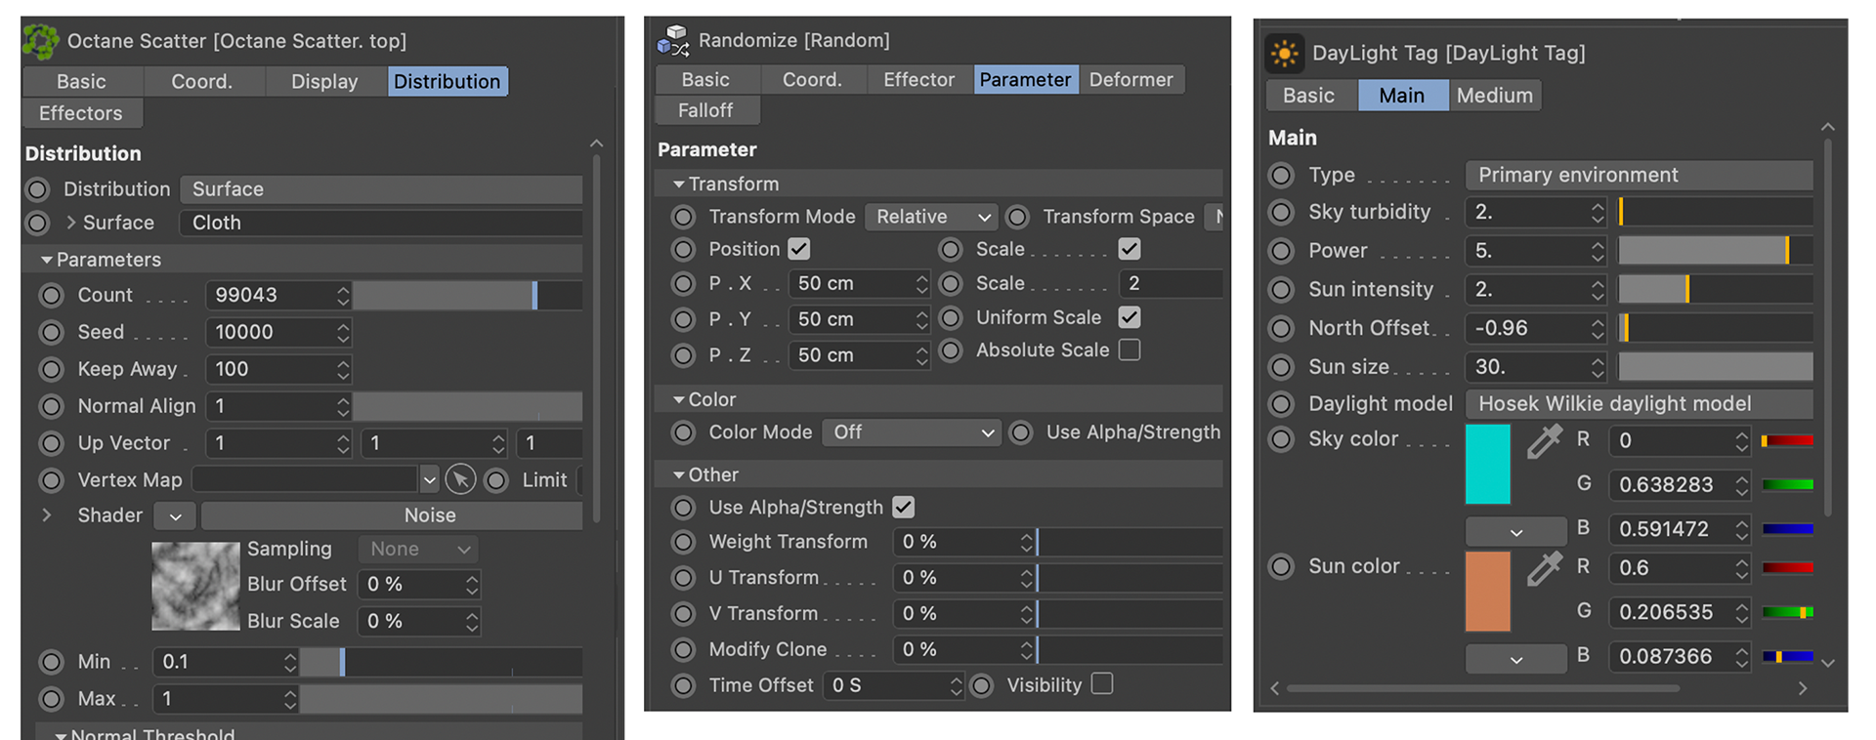
Task: Enable the Absolute Scale checkbox
Action: coord(1130,349)
